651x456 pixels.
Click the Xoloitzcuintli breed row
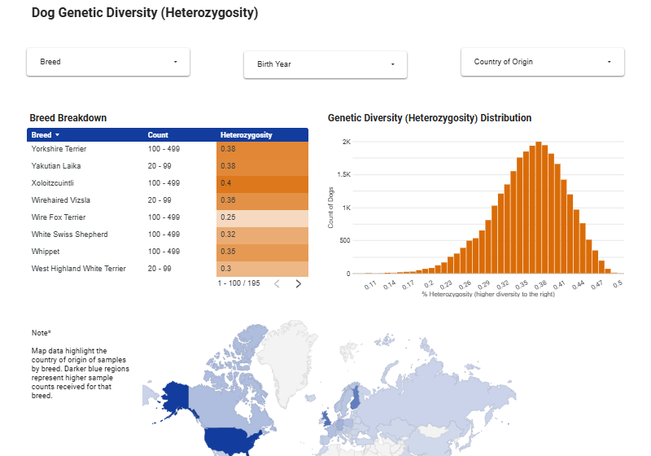click(x=53, y=183)
